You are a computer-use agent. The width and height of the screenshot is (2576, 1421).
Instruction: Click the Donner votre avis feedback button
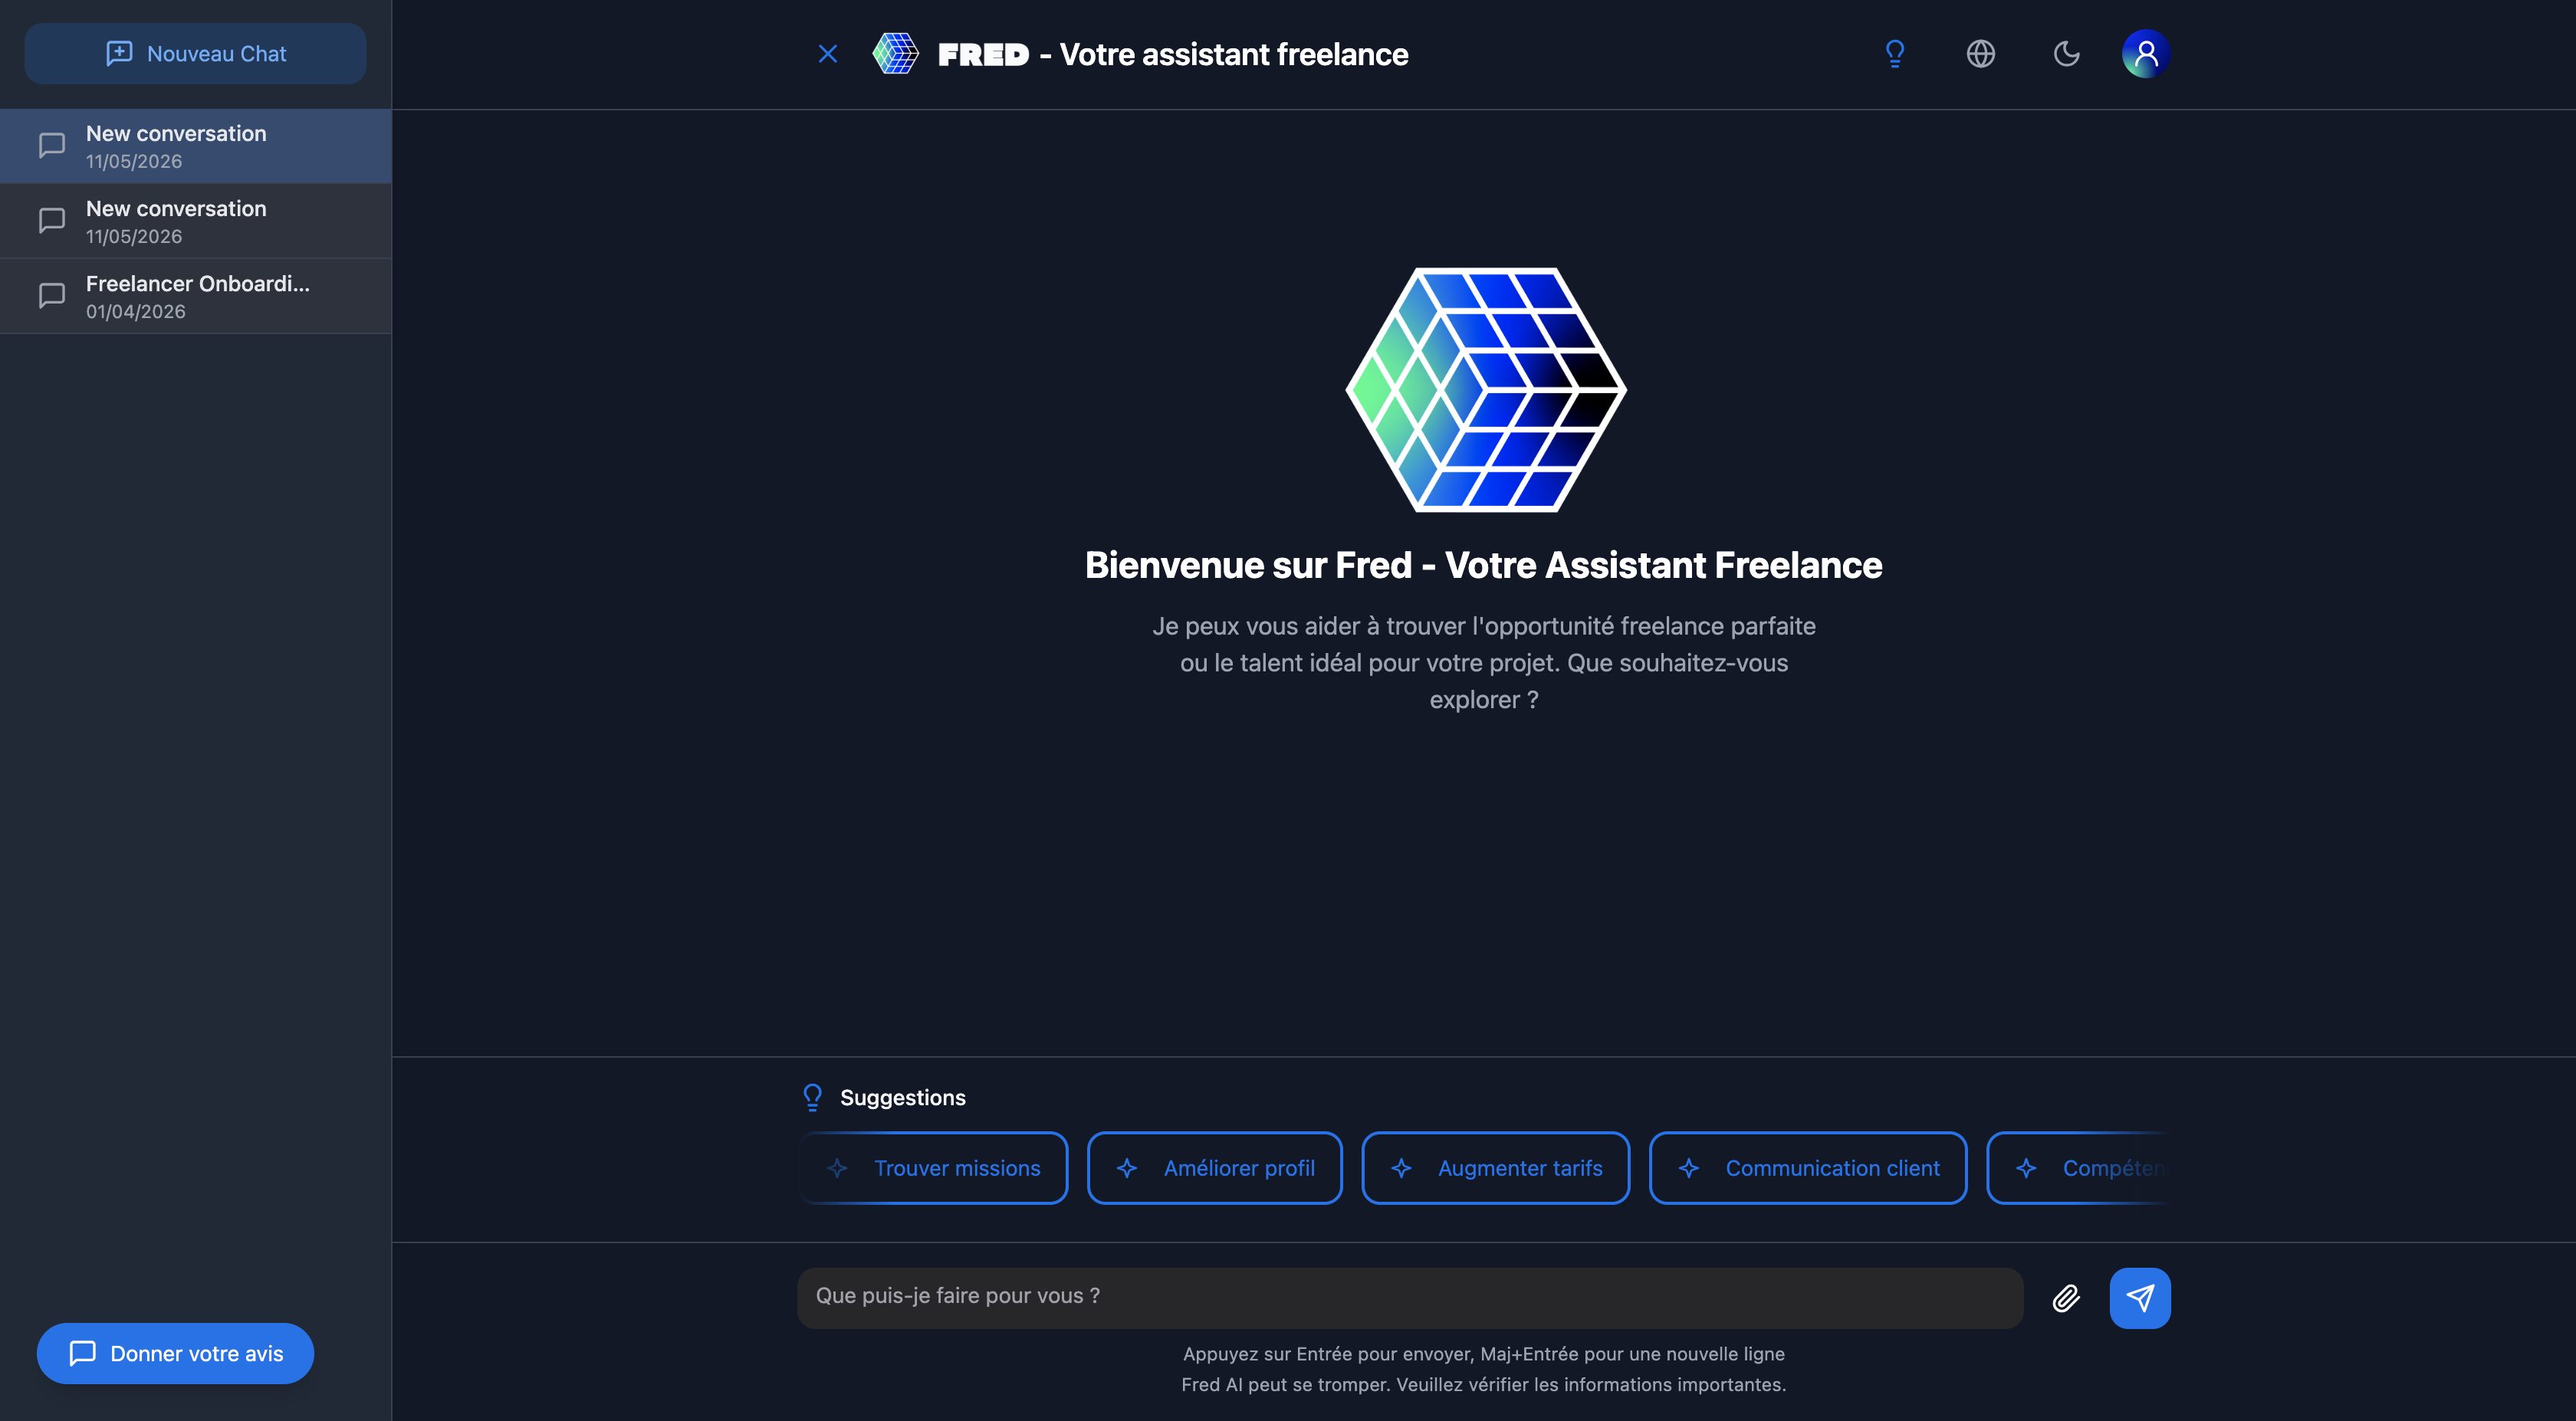(175, 1353)
